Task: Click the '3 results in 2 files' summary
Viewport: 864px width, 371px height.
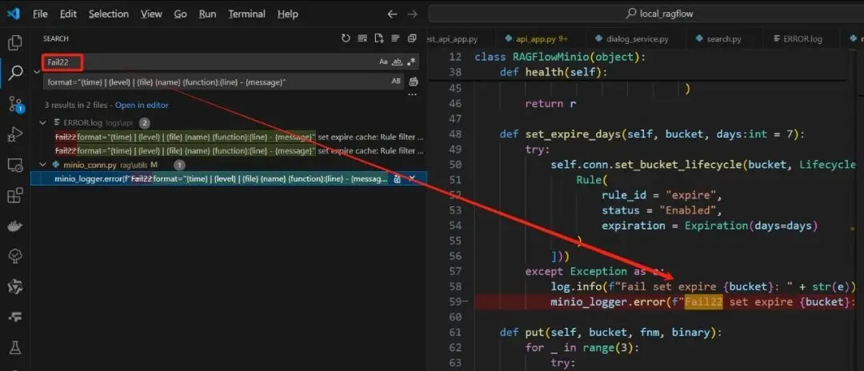Action: point(78,105)
